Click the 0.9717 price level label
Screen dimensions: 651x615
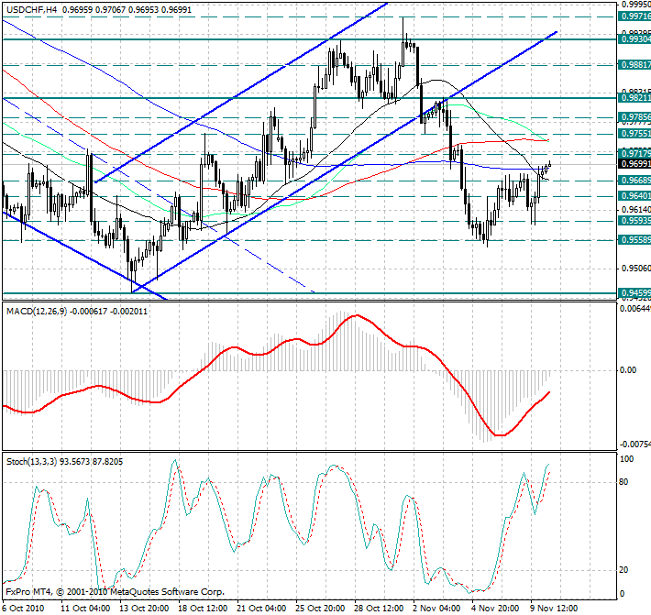[634, 154]
